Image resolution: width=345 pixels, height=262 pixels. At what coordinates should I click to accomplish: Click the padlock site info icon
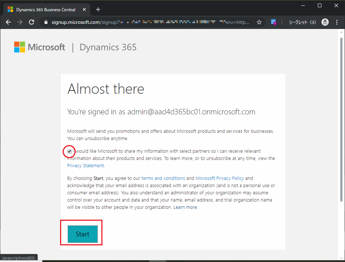46,22
